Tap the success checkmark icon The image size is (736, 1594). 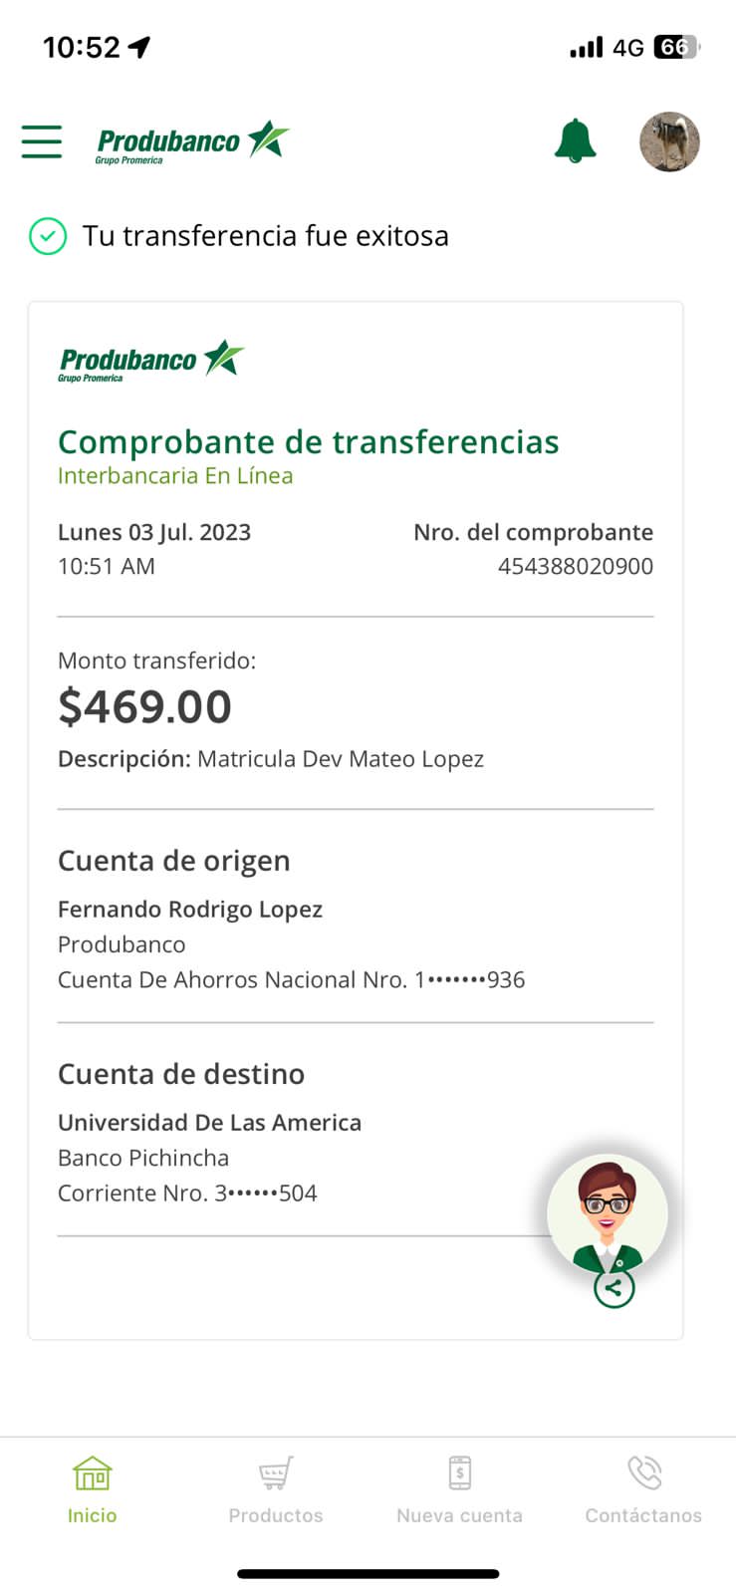(x=48, y=236)
